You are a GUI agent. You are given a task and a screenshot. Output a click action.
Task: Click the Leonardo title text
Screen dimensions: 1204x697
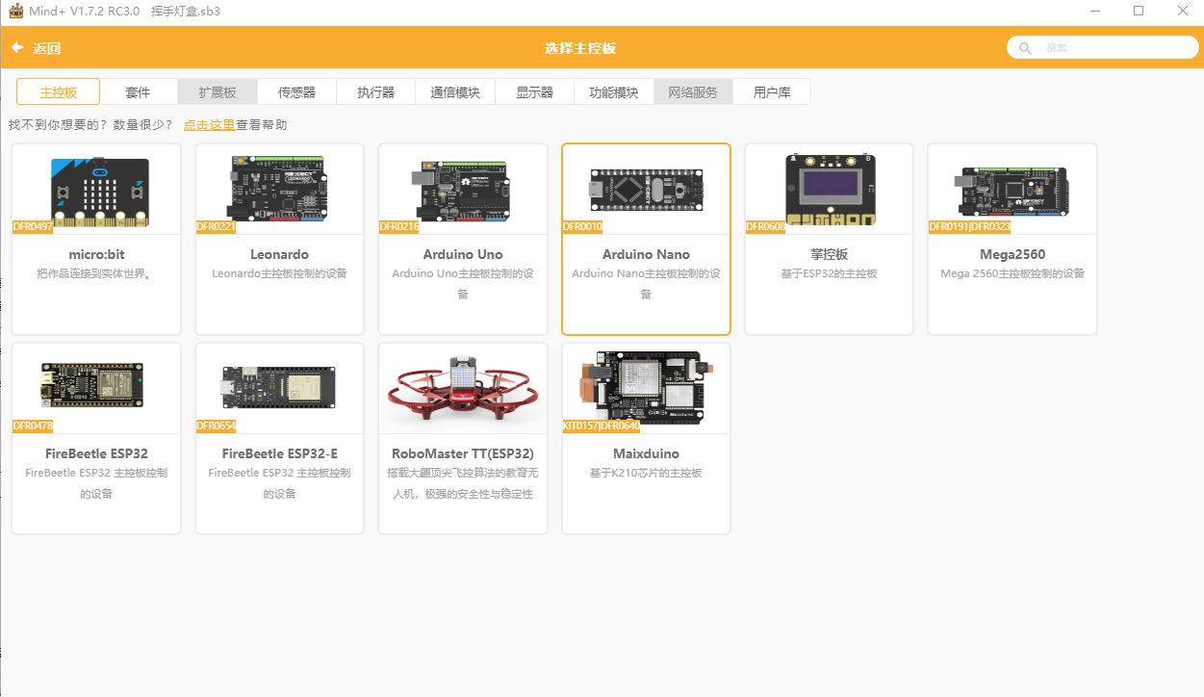[x=279, y=254]
